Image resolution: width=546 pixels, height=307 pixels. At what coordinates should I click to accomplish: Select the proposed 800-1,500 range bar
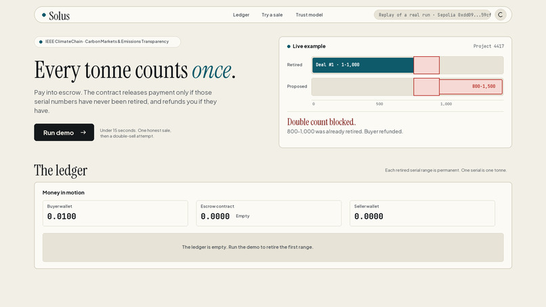(x=471, y=87)
